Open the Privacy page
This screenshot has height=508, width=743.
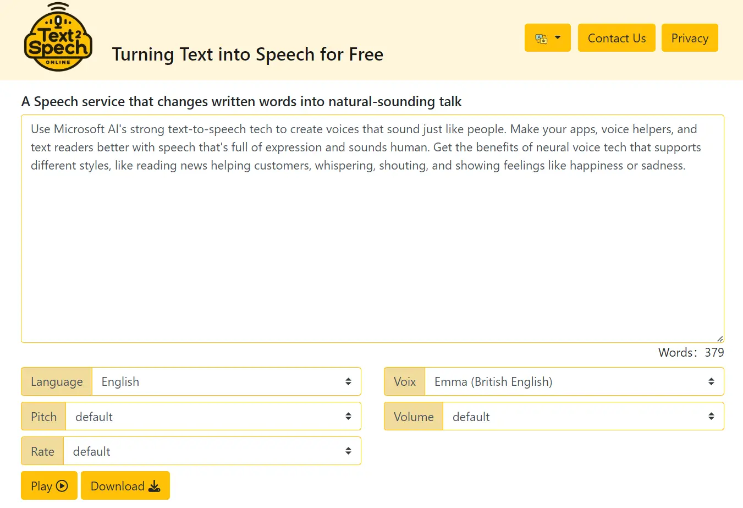point(690,37)
